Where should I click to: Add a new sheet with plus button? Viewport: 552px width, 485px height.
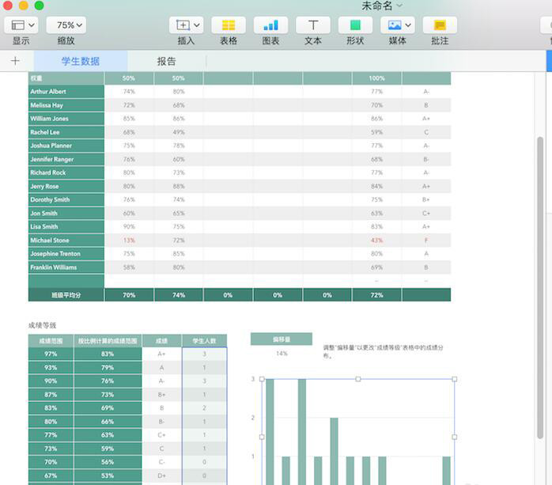click(x=15, y=61)
